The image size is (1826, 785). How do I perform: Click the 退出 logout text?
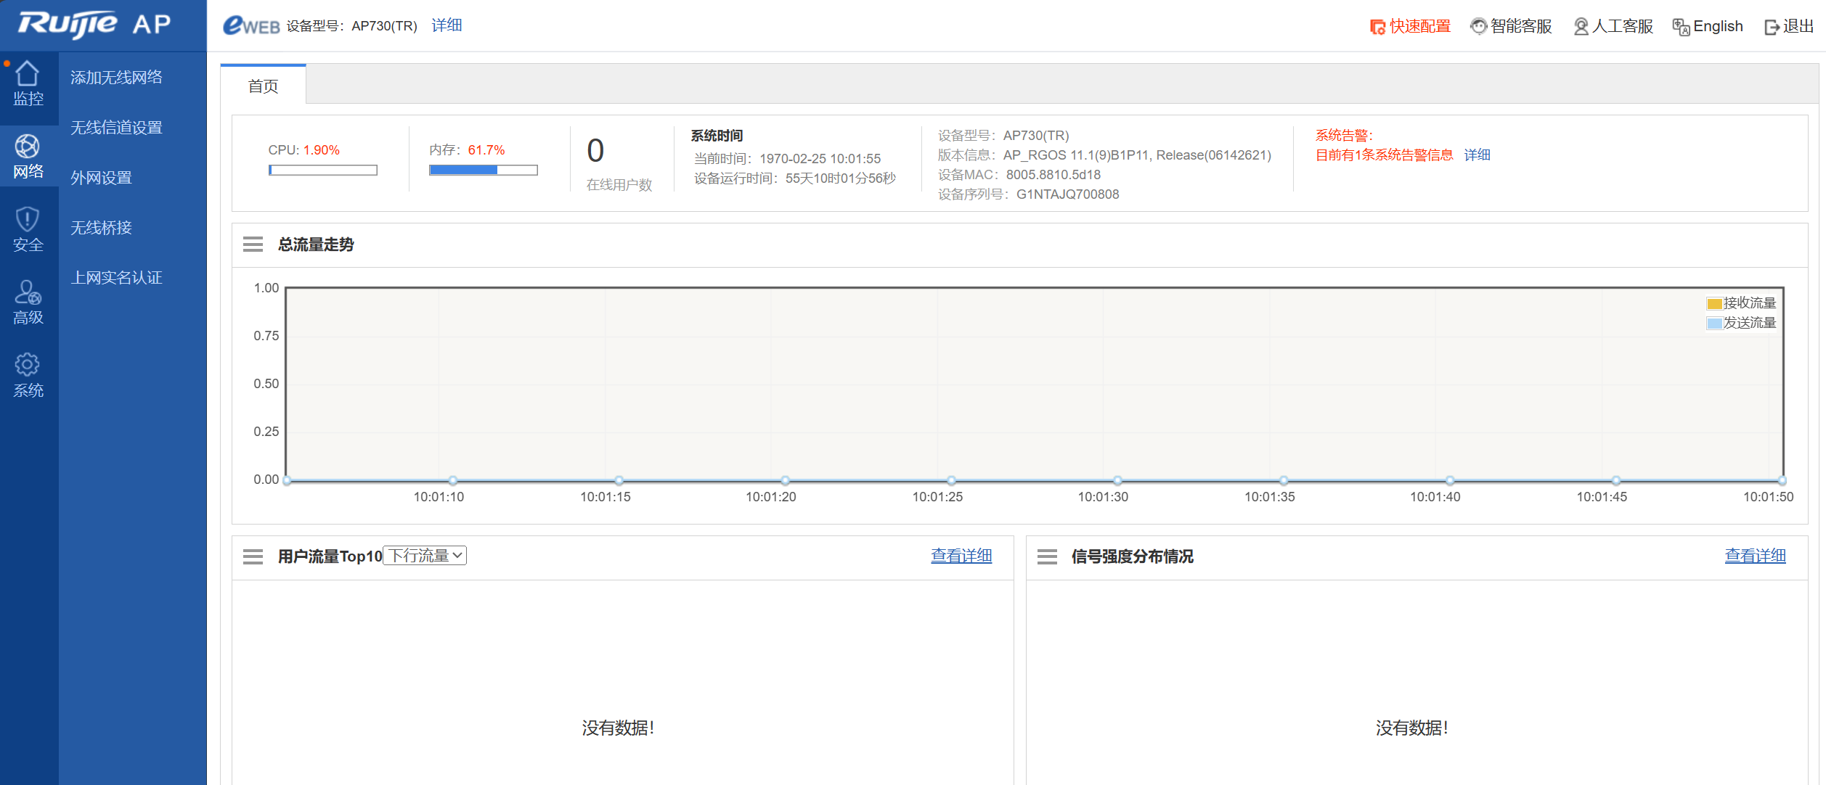[1798, 27]
